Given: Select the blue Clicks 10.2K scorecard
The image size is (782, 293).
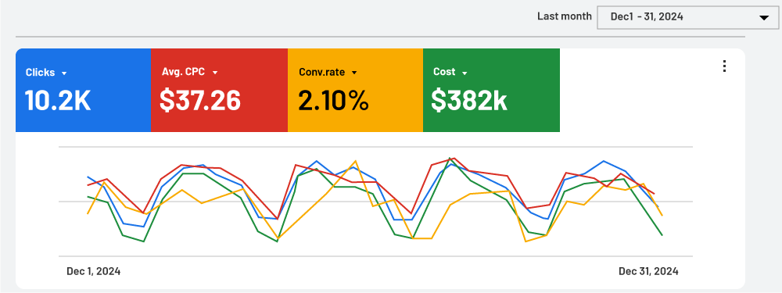Looking at the screenshot, I should point(84,90).
